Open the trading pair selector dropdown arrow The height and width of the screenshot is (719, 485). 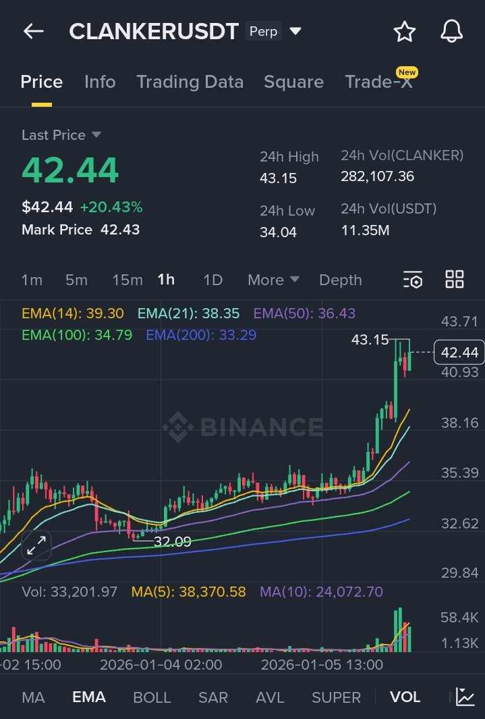295,31
